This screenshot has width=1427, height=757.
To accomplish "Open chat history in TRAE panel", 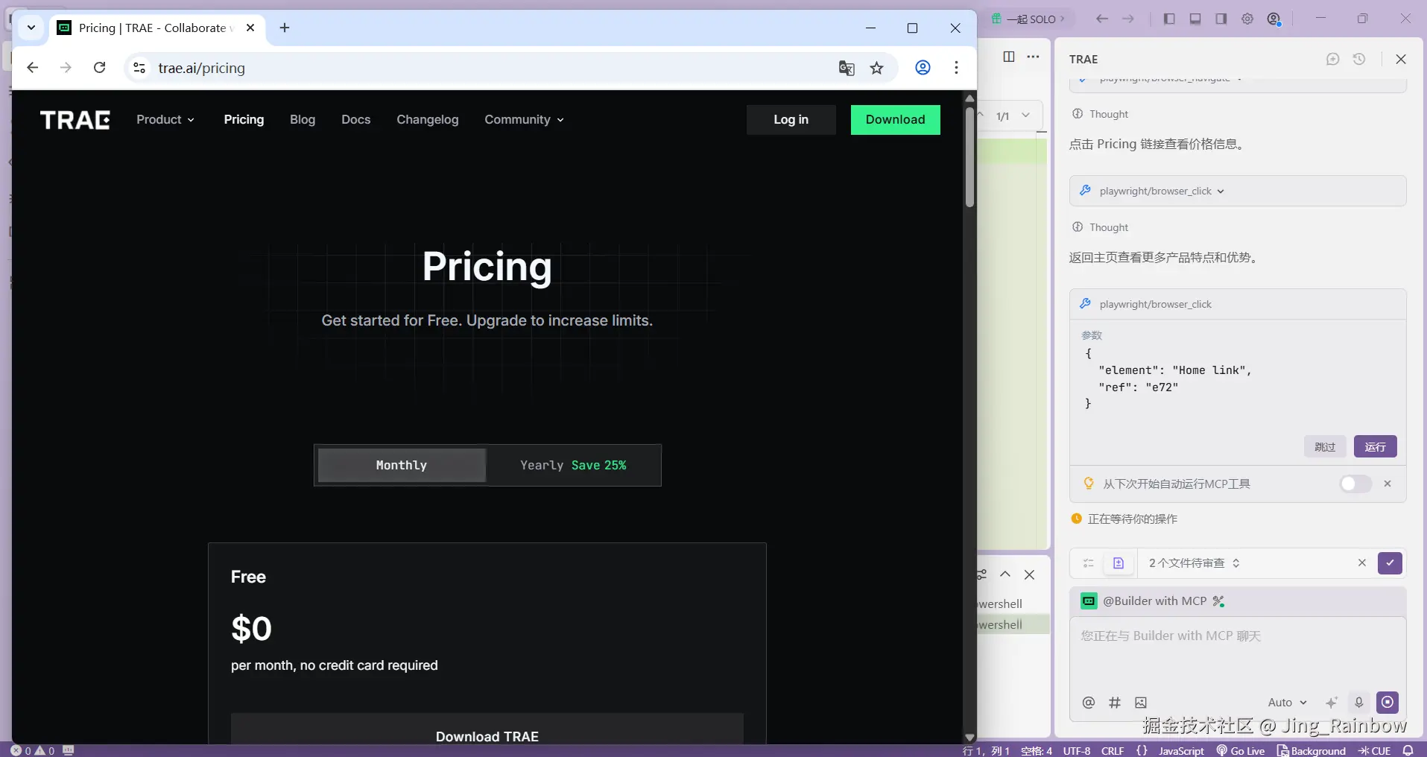I will 1359,60.
